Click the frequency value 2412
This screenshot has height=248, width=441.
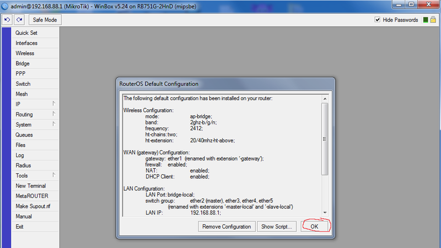click(196, 129)
